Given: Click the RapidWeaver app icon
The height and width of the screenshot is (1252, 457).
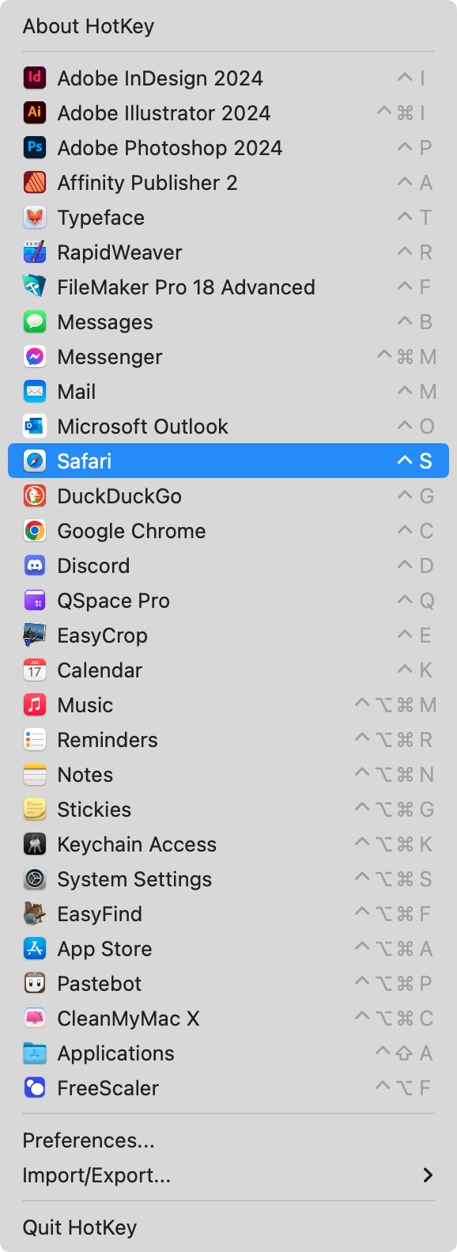Looking at the screenshot, I should click(x=35, y=252).
